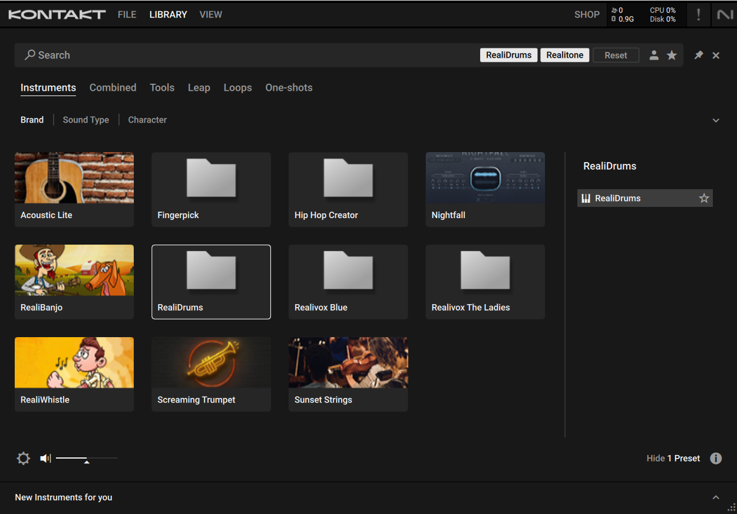Image resolution: width=737 pixels, height=514 pixels.
Task: Select the RealiDrums folder icon
Action: [x=211, y=271]
